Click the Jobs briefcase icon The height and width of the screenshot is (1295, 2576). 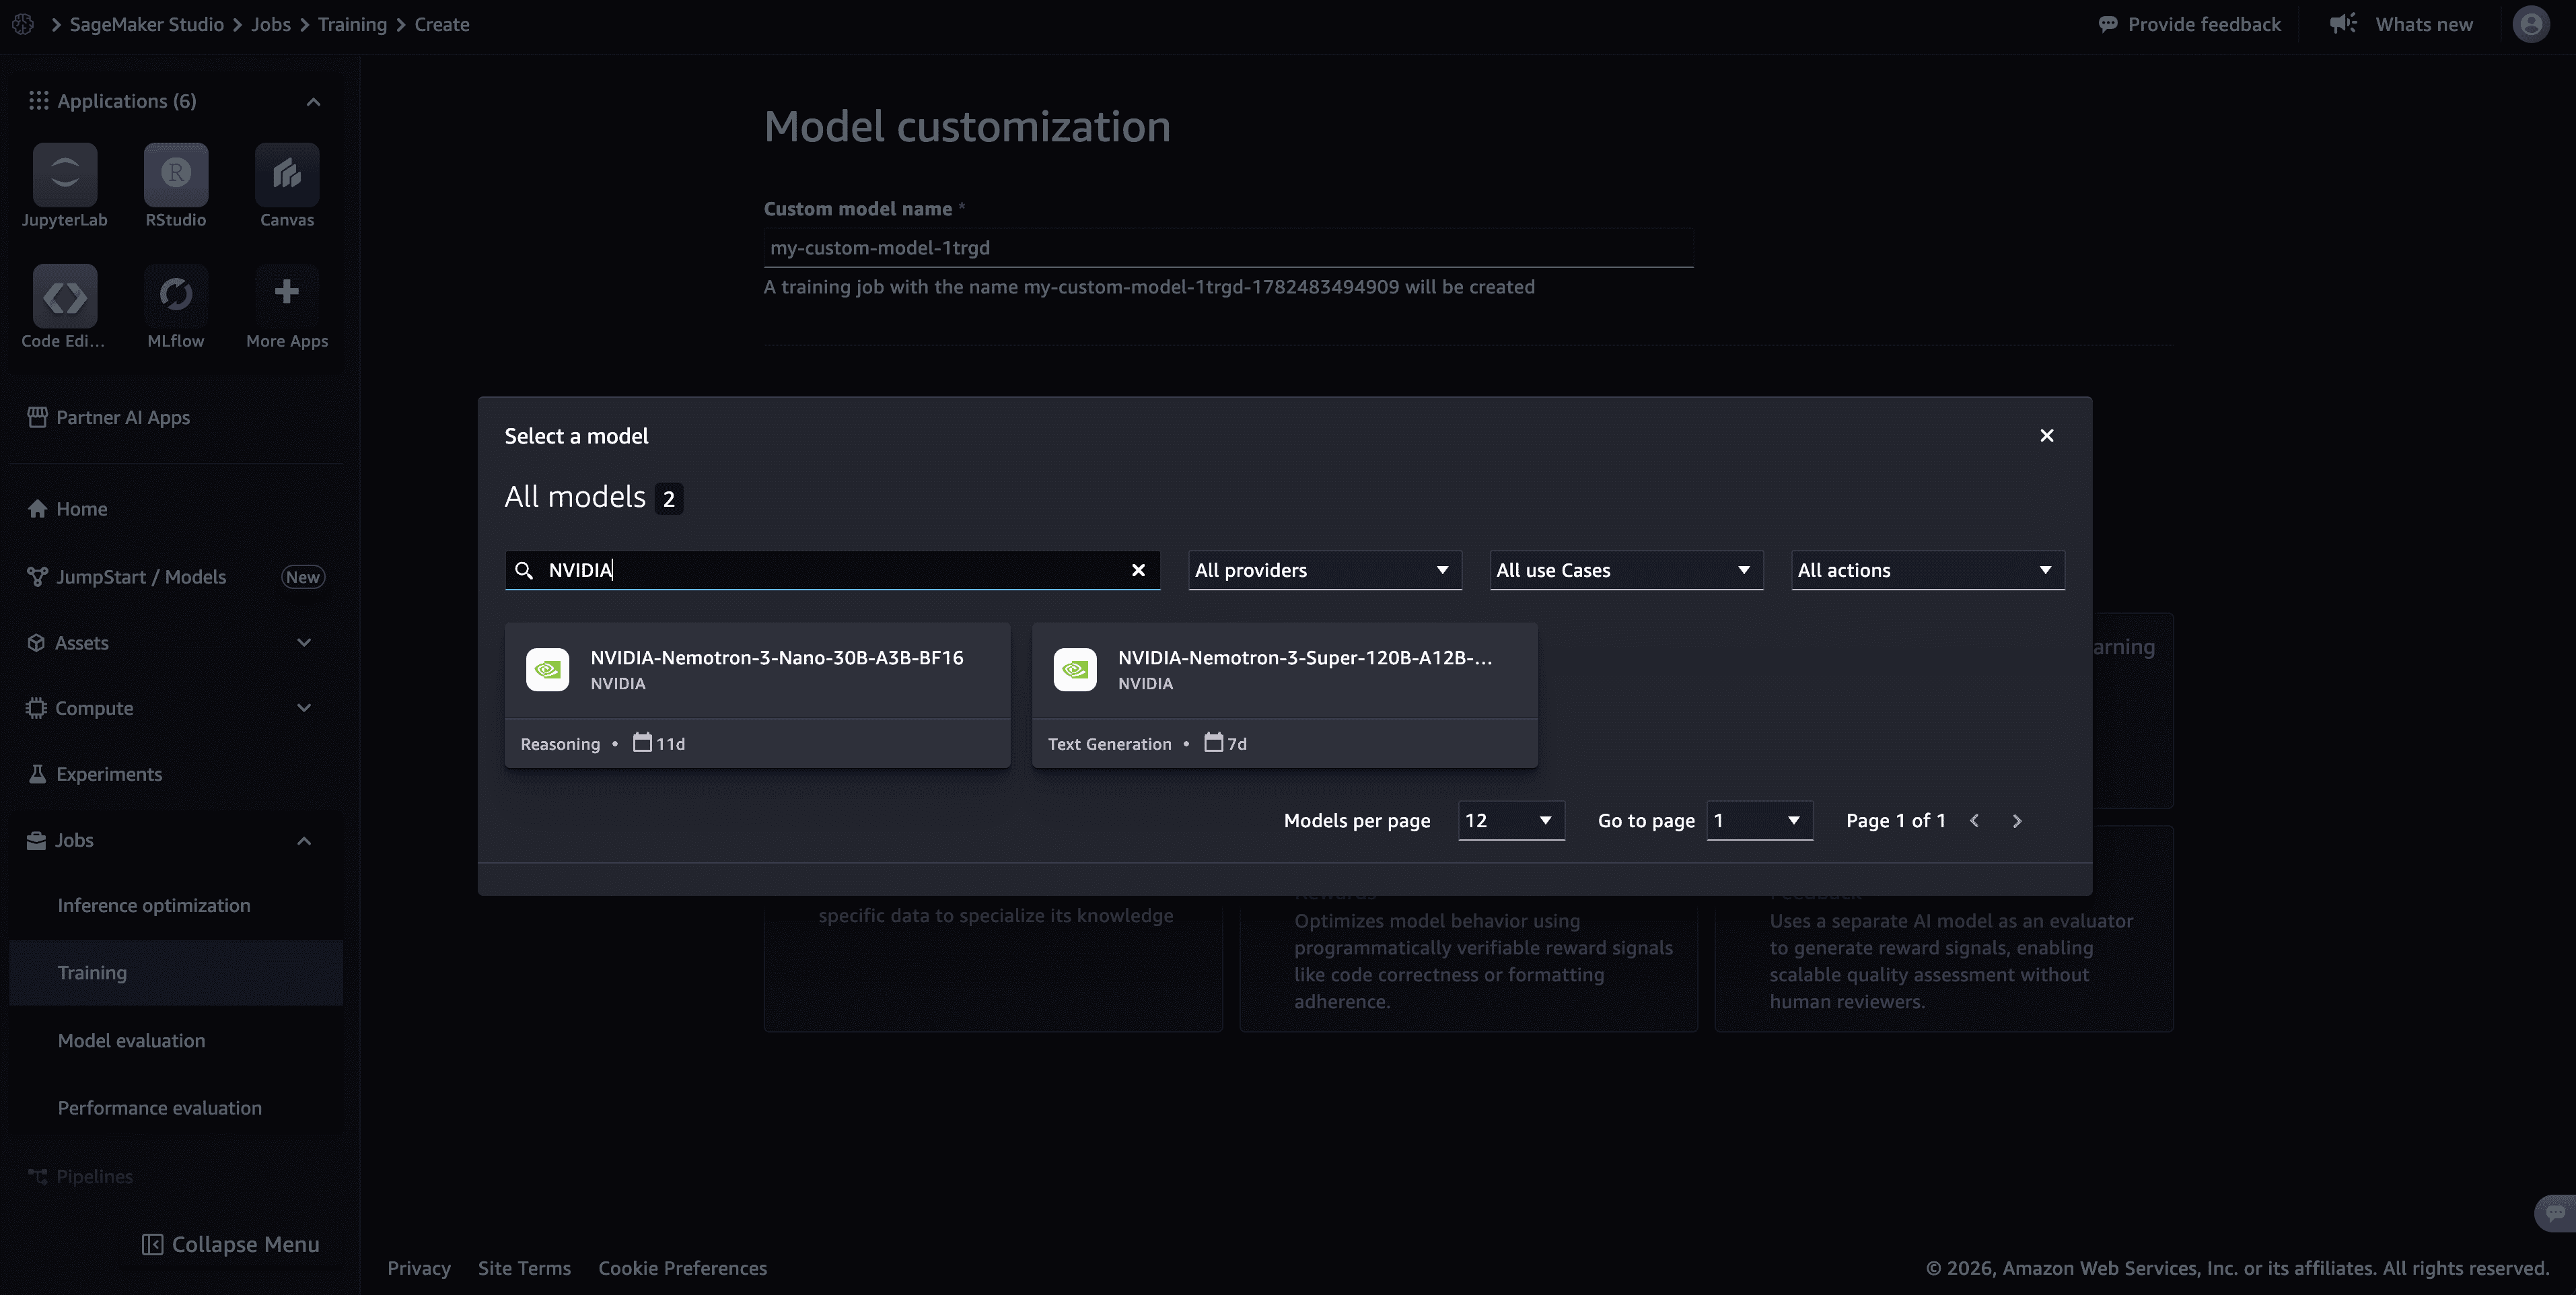click(36, 840)
